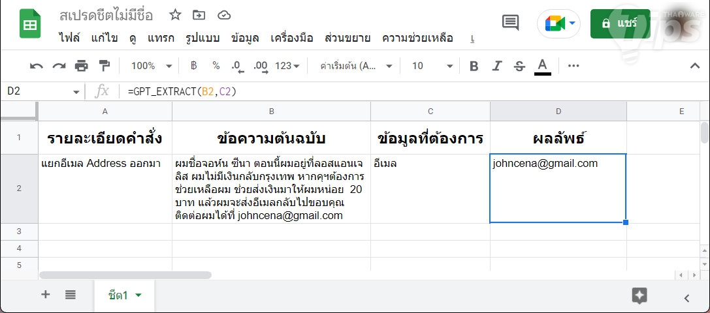Increase decimal places
Image resolution: width=710 pixels, height=313 pixels.
(x=261, y=67)
